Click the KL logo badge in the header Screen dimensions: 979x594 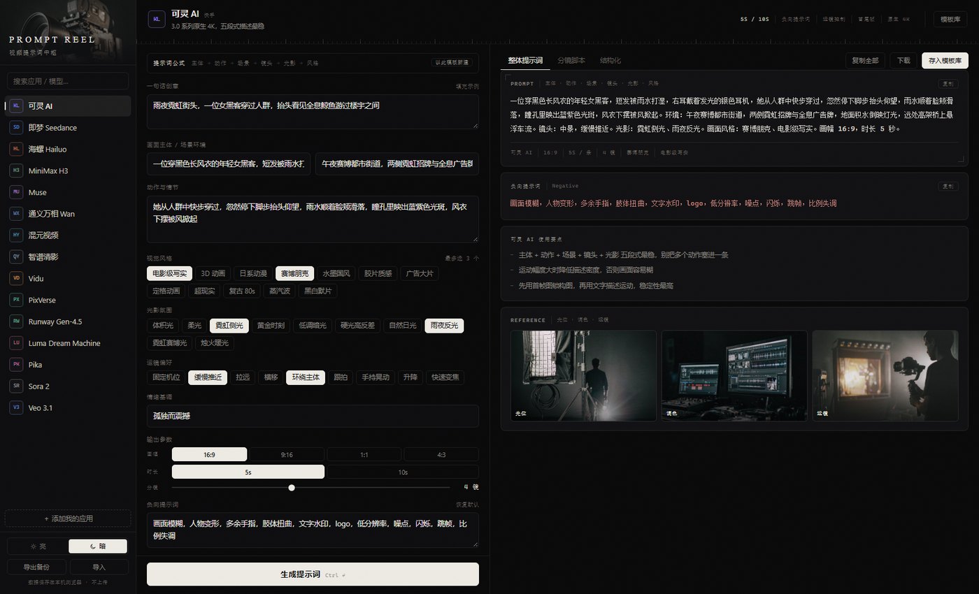pos(157,20)
